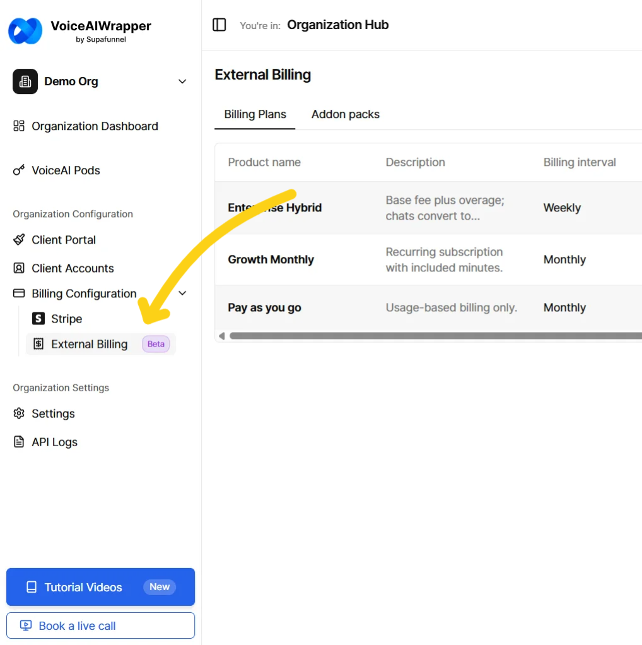Click the VoiceAIWrapper logo icon
The image size is (642, 645).
[25, 31]
